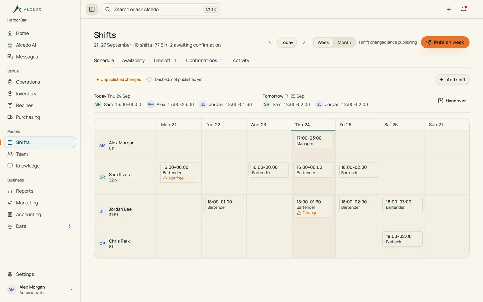
Task: Open Data section
Action: coord(40,226)
